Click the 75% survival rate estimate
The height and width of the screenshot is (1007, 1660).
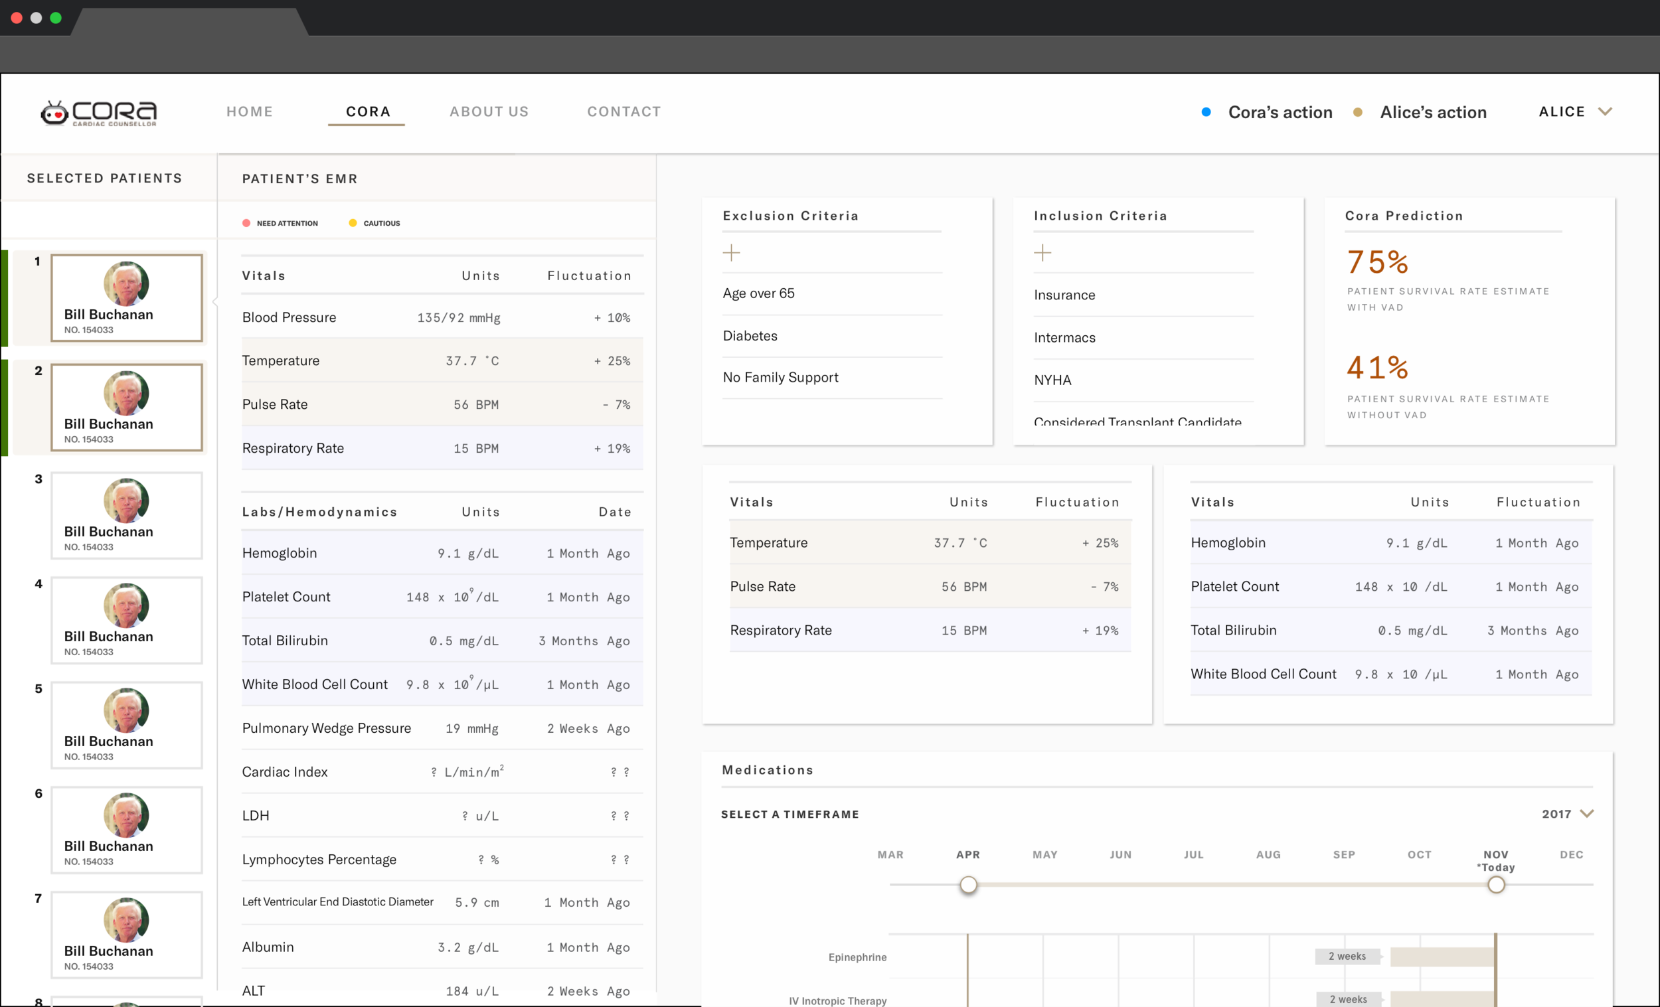click(x=1377, y=262)
